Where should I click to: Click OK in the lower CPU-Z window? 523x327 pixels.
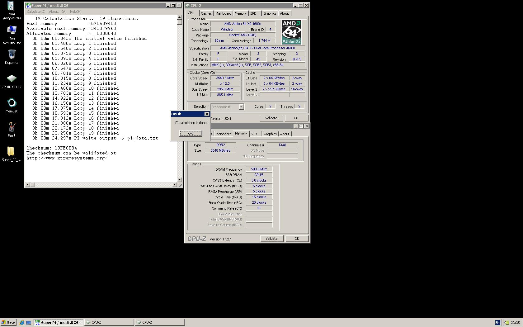pos(297,239)
